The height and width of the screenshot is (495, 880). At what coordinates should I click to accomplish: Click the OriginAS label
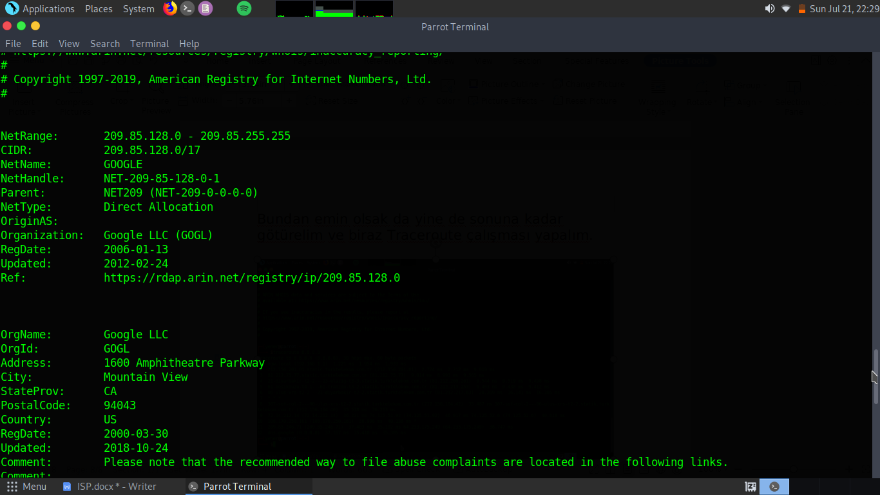pos(30,221)
